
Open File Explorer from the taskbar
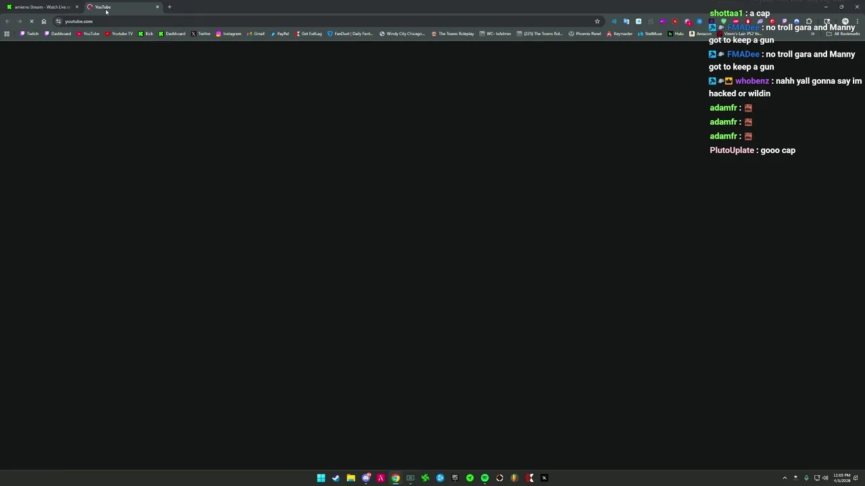point(351,478)
